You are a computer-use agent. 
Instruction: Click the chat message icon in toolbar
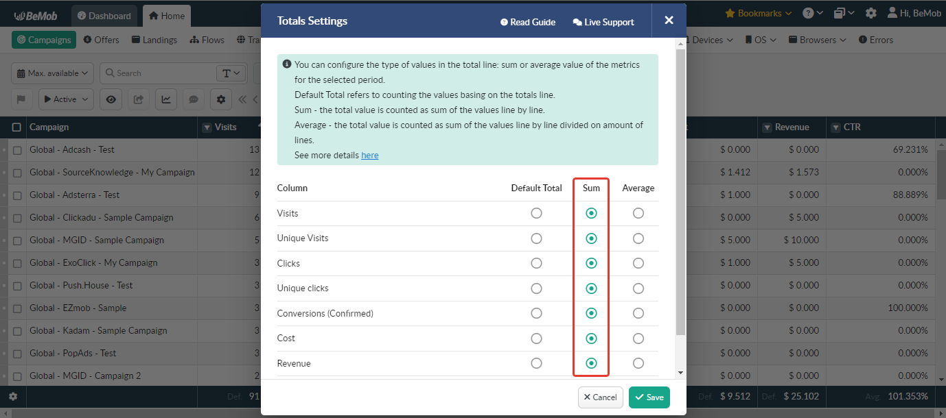pyautogui.click(x=193, y=99)
